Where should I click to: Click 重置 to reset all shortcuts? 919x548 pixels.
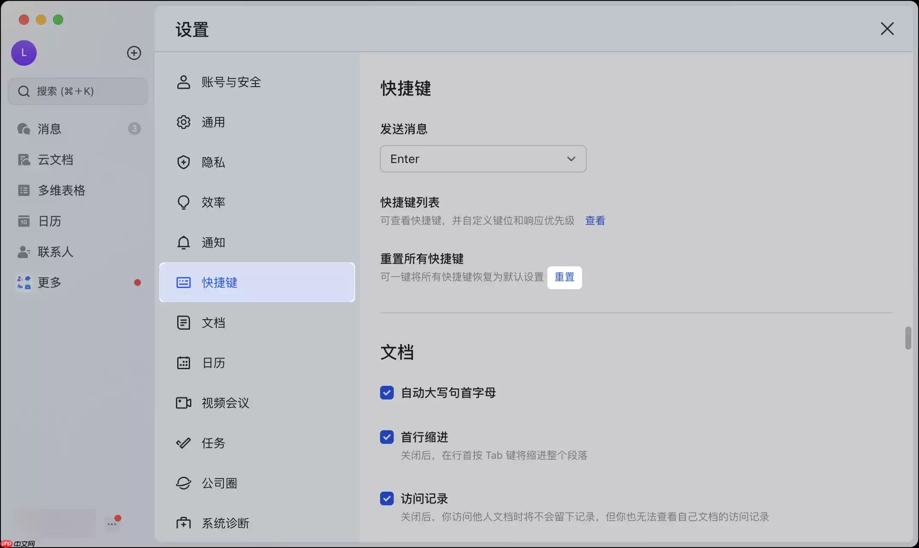click(565, 277)
